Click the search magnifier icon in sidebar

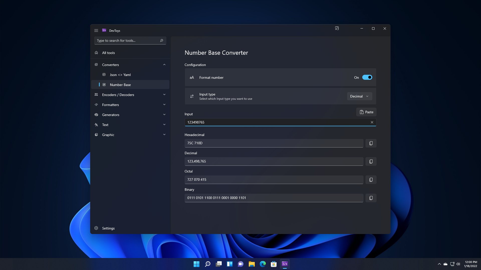(162, 40)
